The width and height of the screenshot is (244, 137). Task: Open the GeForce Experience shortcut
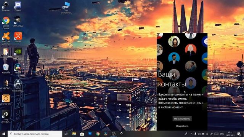[18, 54]
